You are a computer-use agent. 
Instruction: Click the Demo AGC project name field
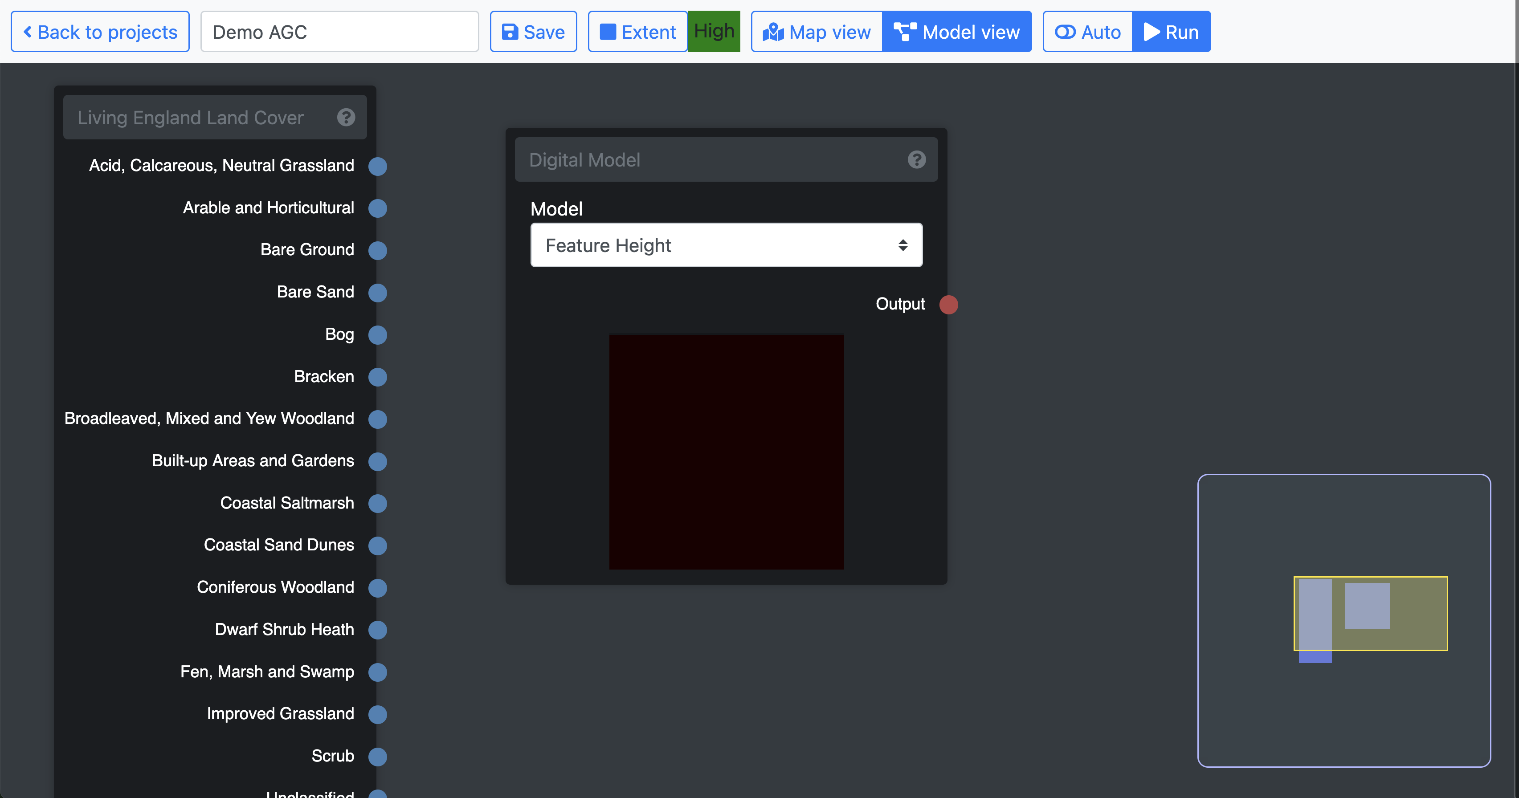click(x=339, y=32)
